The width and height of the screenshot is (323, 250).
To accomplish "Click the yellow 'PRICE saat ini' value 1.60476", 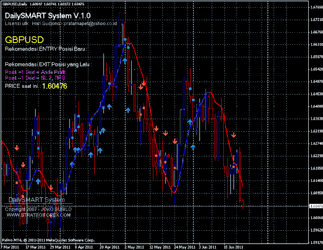I will pos(55,86).
